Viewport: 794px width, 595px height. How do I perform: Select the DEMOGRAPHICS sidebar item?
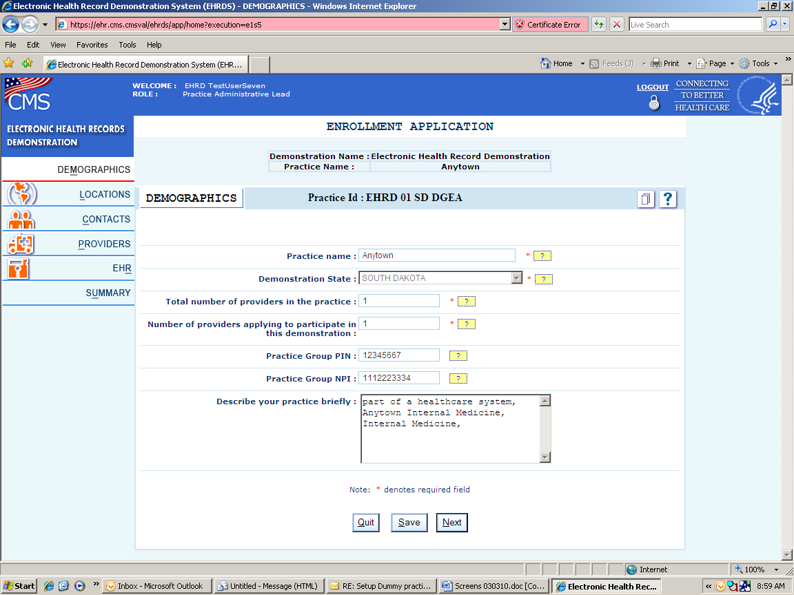[94, 169]
